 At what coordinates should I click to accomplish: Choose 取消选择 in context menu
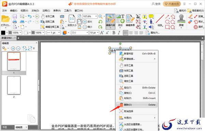tap(137, 111)
